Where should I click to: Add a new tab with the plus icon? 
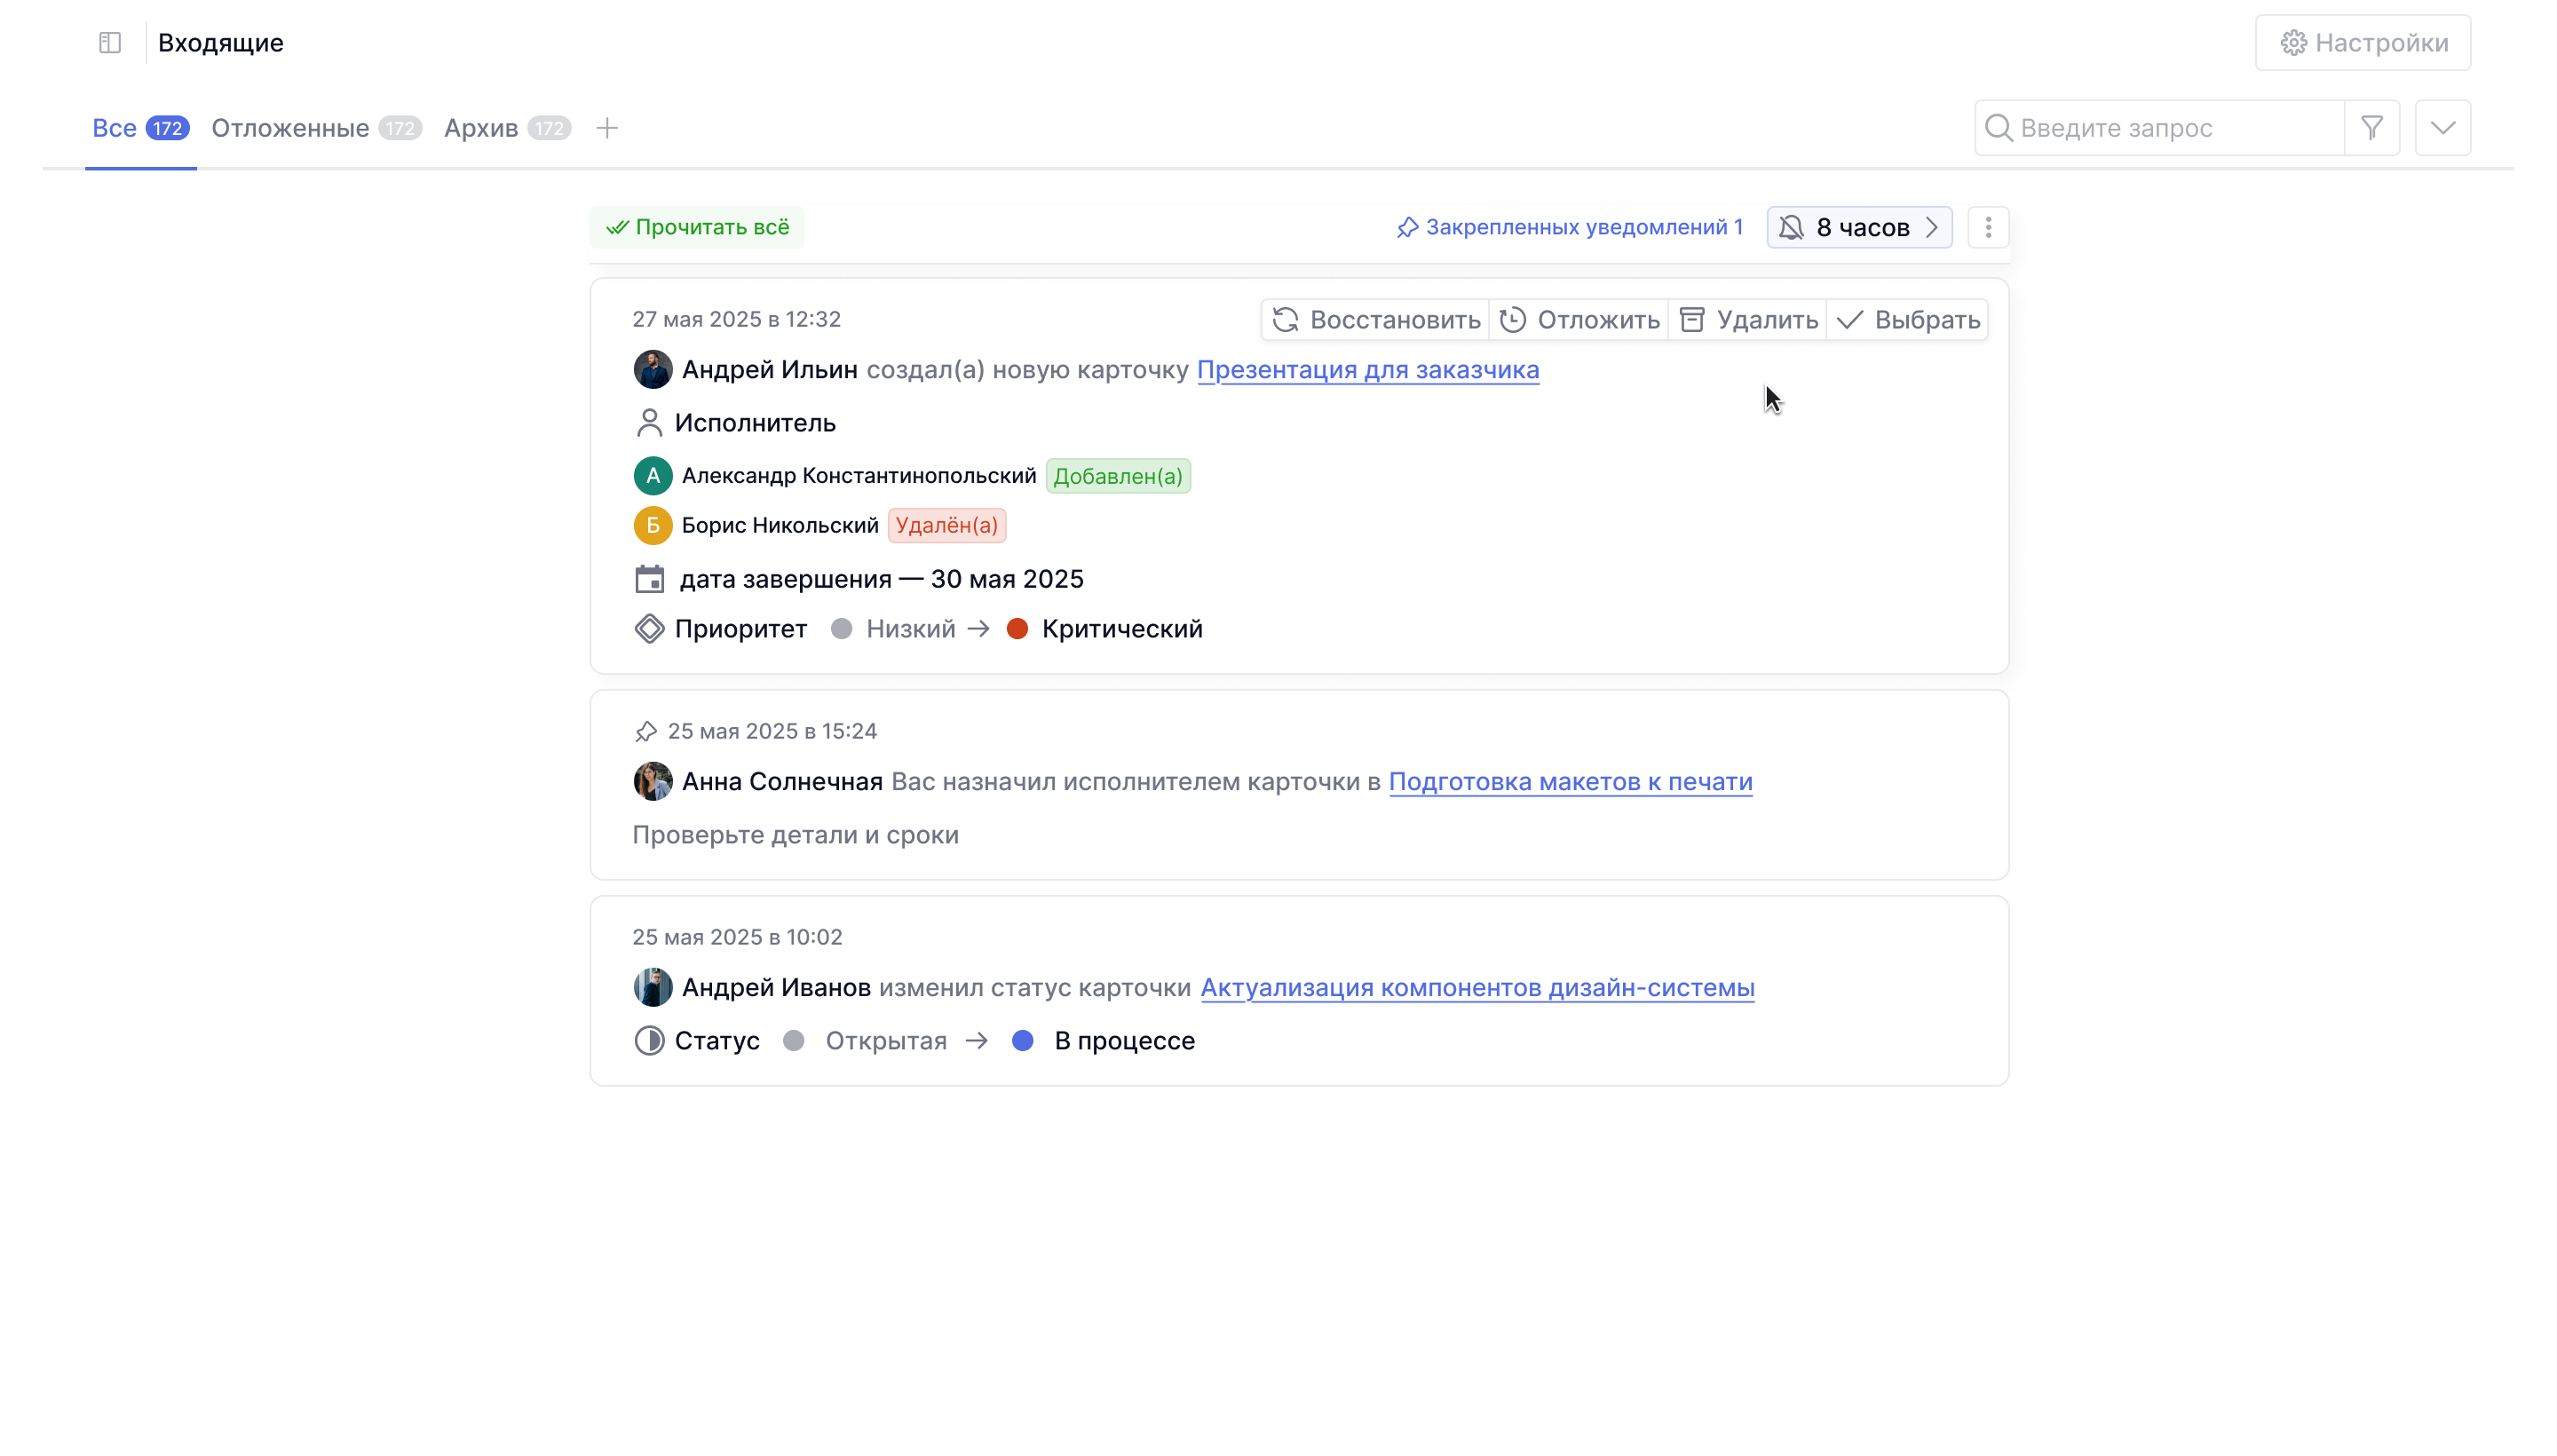pyautogui.click(x=607, y=128)
